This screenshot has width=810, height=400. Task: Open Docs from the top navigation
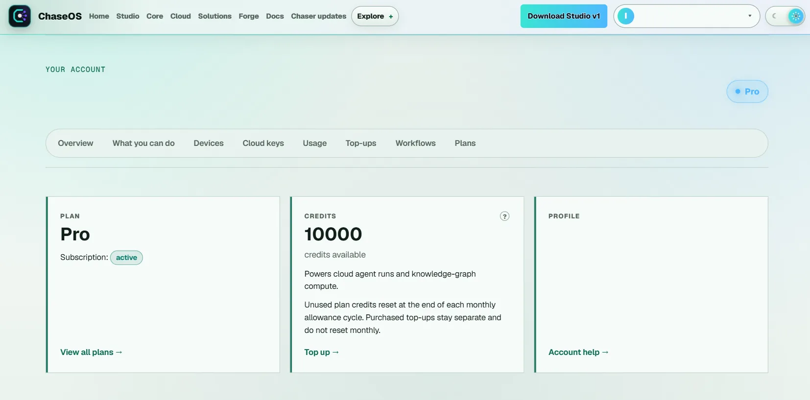coord(275,16)
